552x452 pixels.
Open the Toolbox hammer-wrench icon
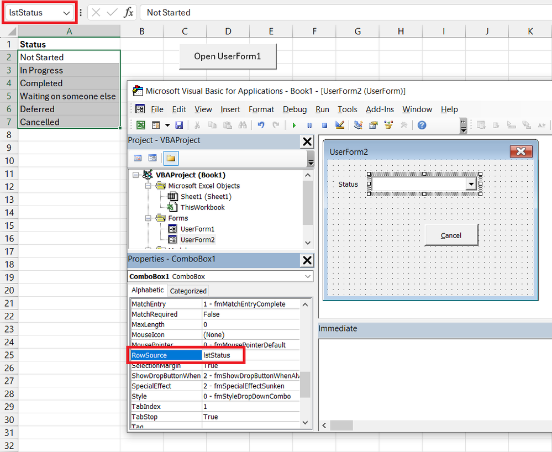(x=404, y=125)
